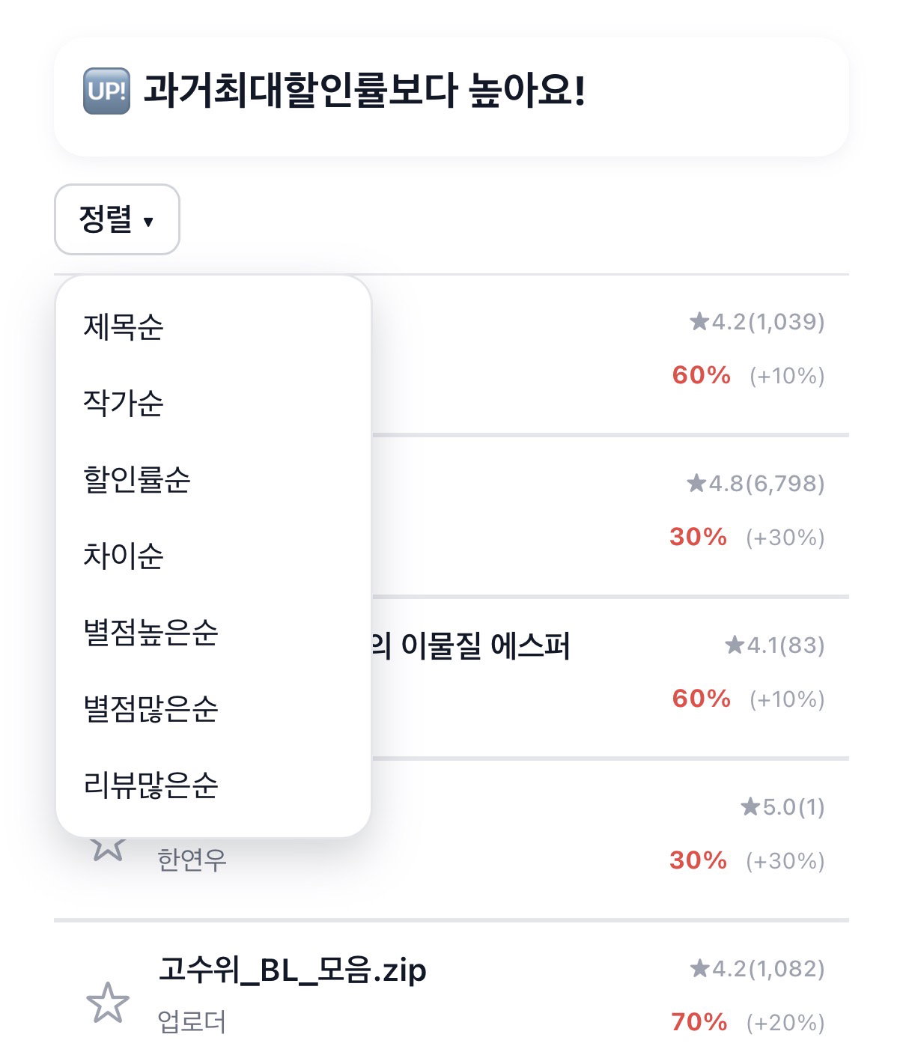Viewport: 903px width, 1064px height.
Task: Open the 고수위_BL_모음.zip title
Action: click(x=292, y=970)
